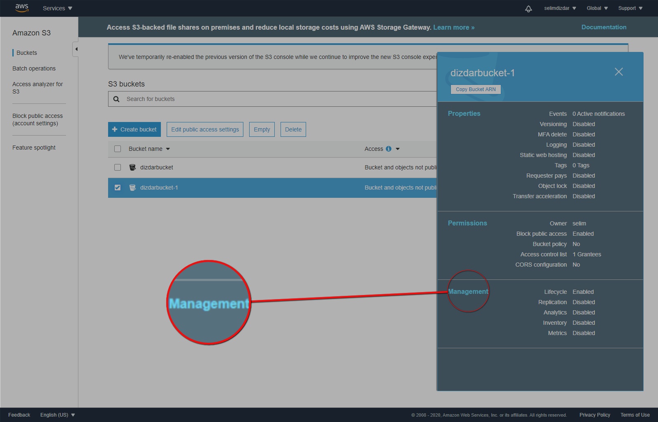Sort by the Bucket name column arrow
The image size is (658, 422).
168,149
